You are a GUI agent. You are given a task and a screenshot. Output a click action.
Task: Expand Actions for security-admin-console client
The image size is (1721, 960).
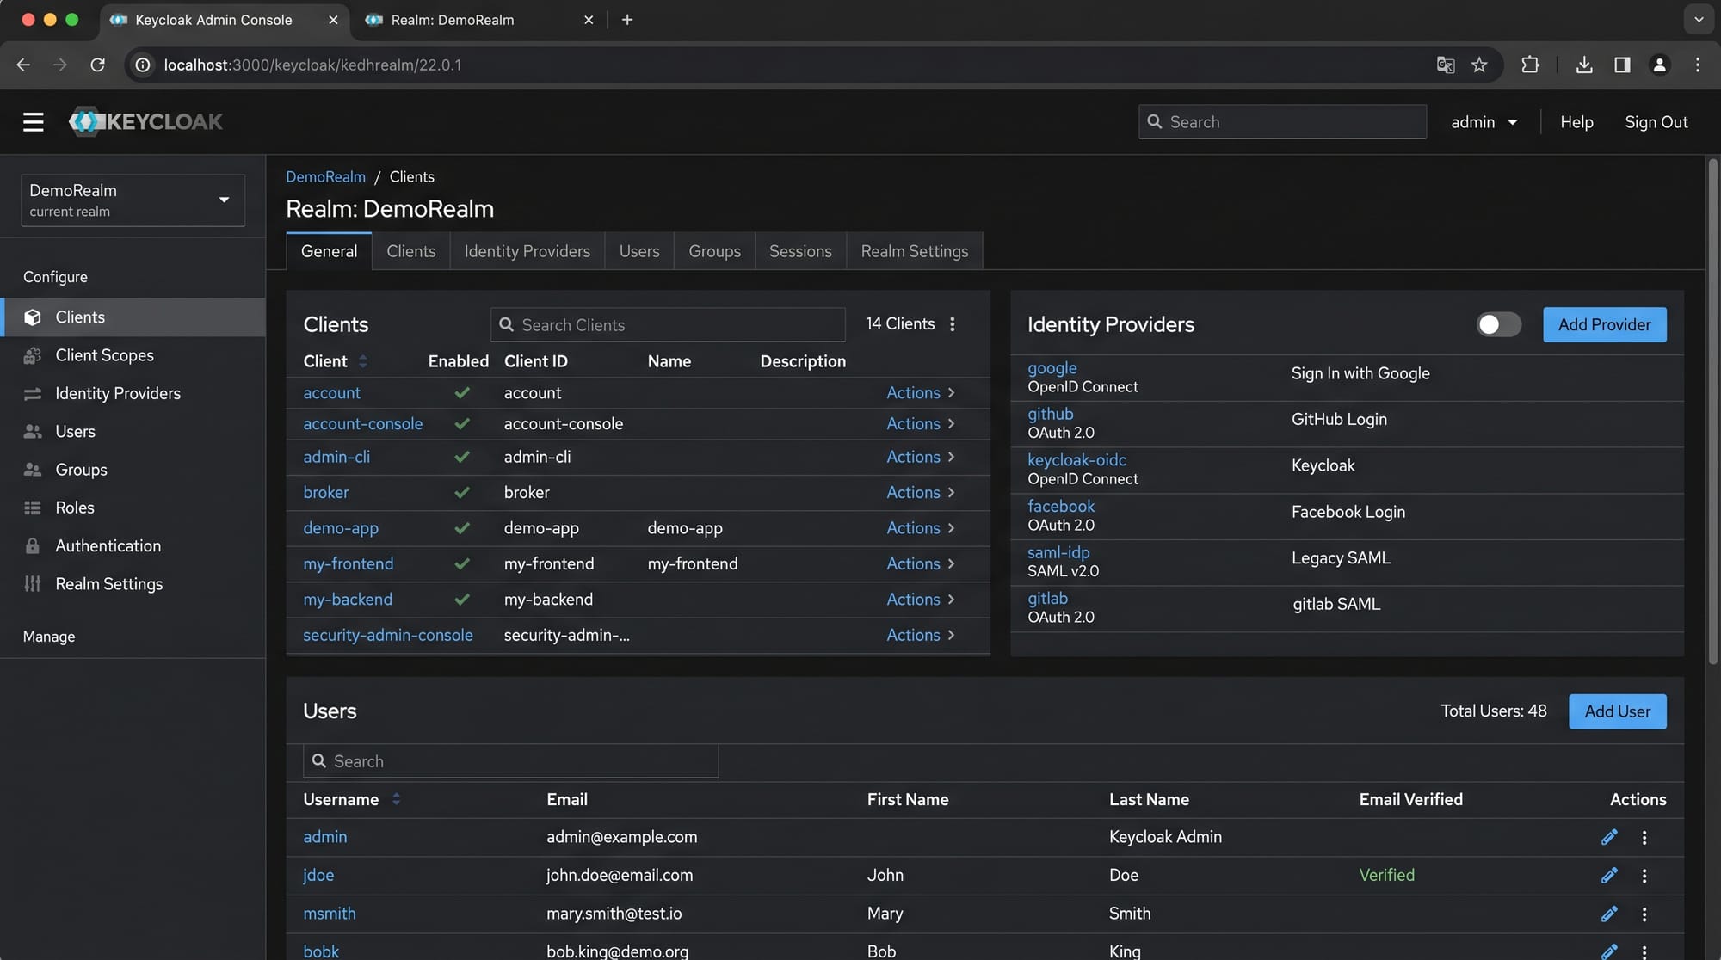(921, 635)
